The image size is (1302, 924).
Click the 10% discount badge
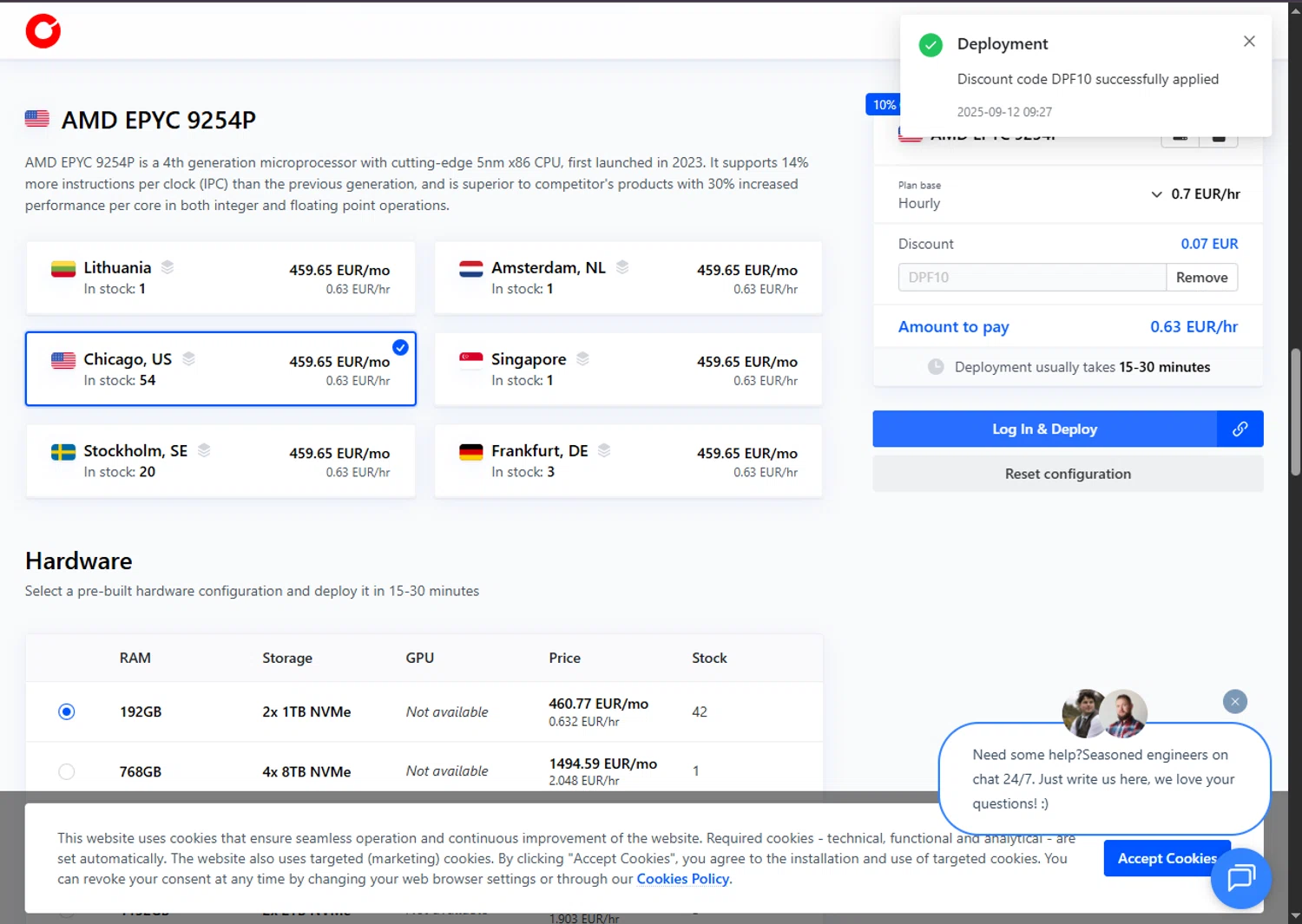point(884,105)
